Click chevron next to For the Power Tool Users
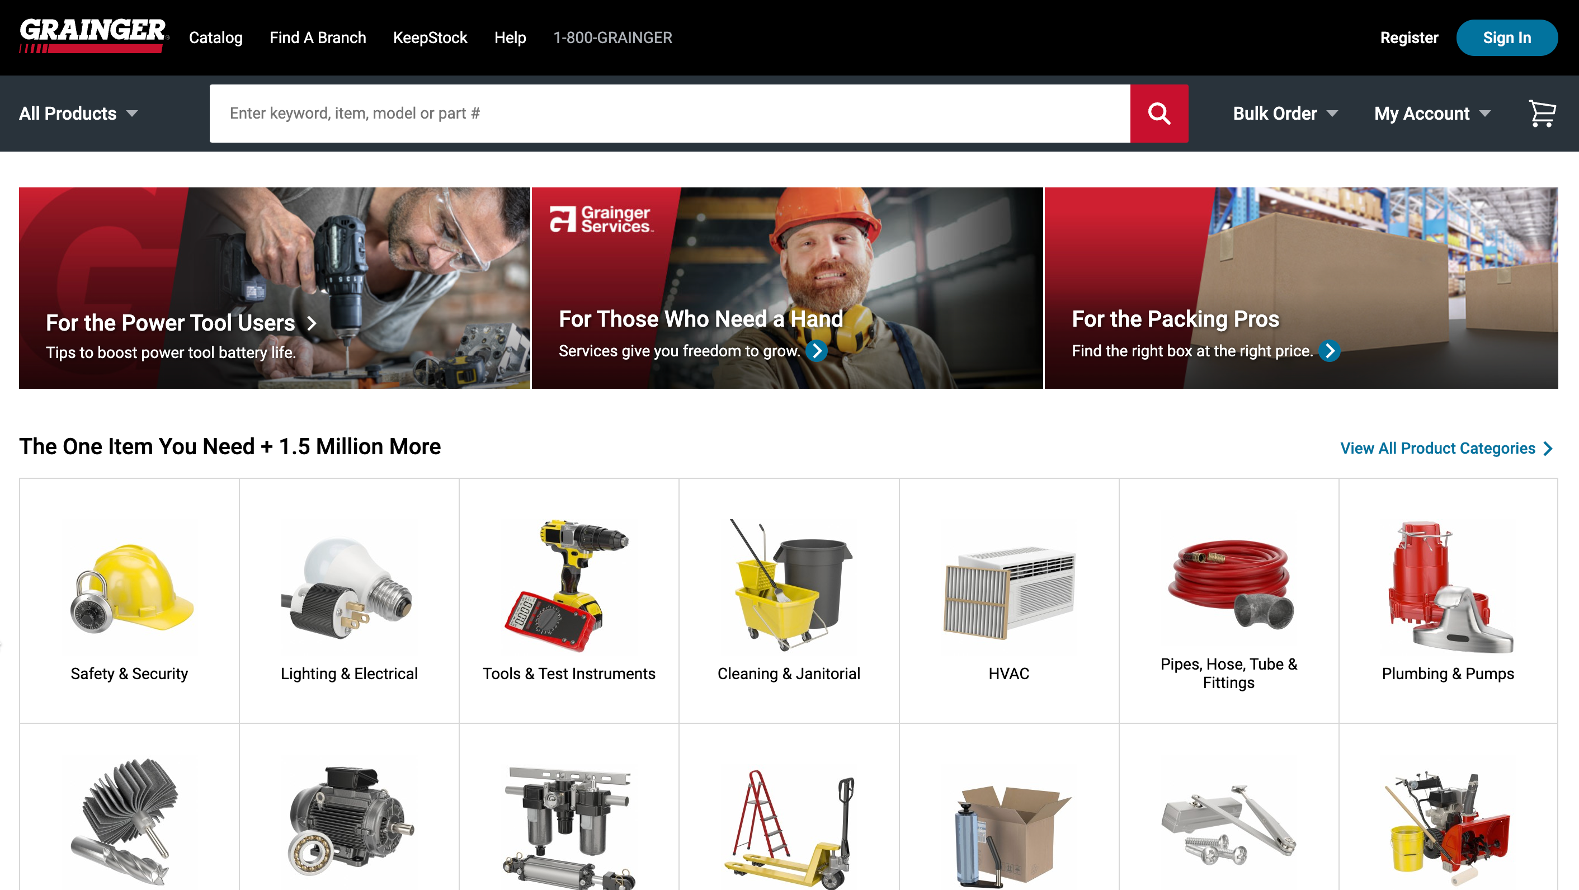Screen dimensions: 1579x890 tap(312, 323)
